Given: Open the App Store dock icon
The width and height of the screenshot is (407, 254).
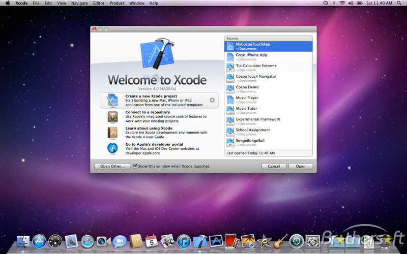Looking at the screenshot, I should point(39,242).
